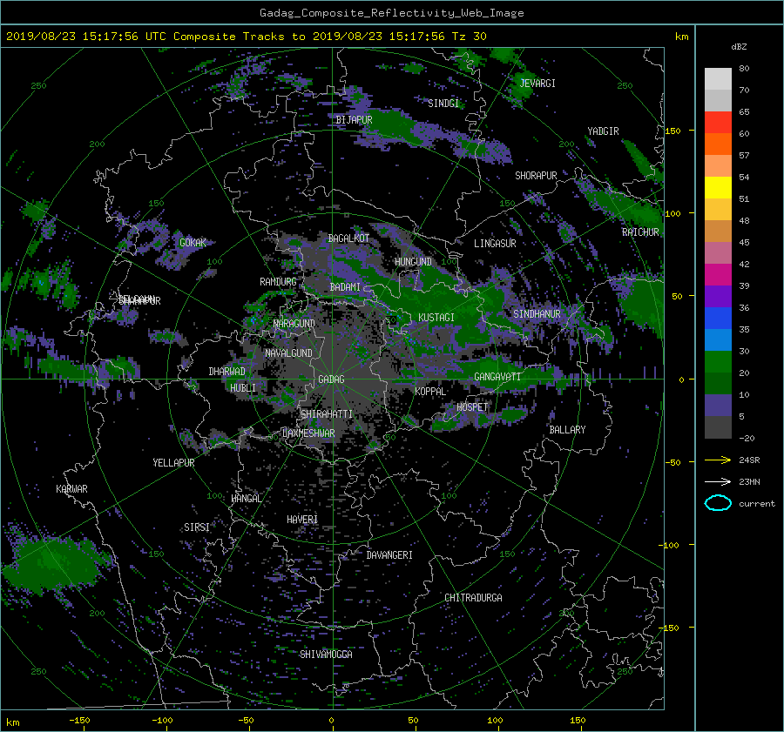Click the HOSPET label
This screenshot has height=732, width=784.
click(x=472, y=407)
